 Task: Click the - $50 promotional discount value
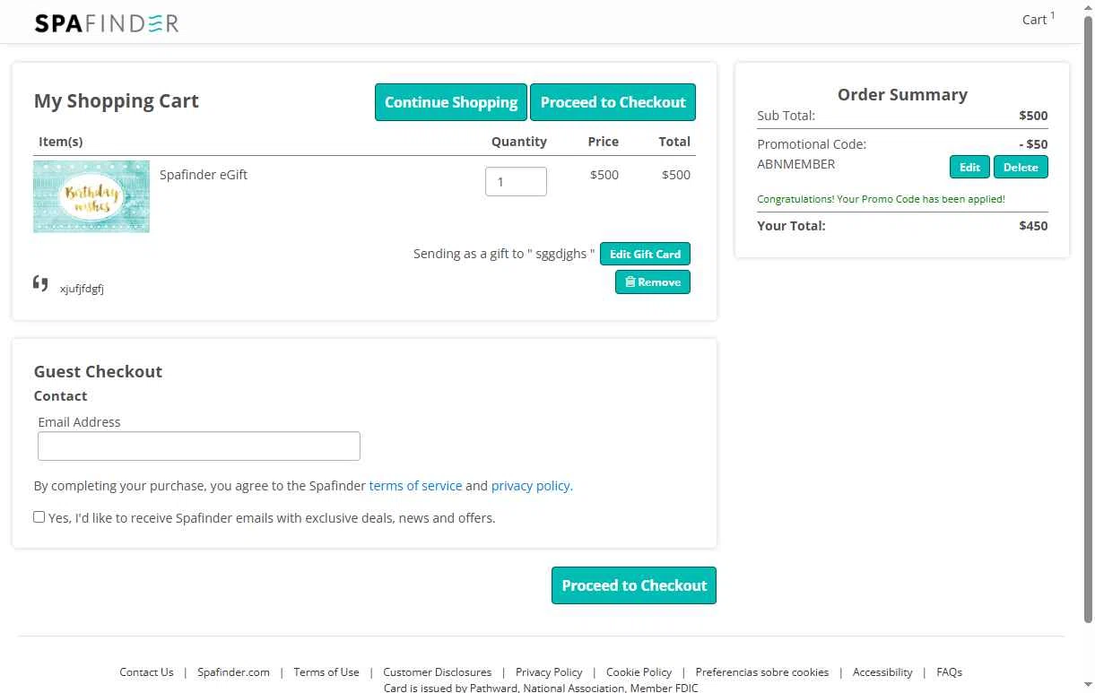click(1033, 144)
